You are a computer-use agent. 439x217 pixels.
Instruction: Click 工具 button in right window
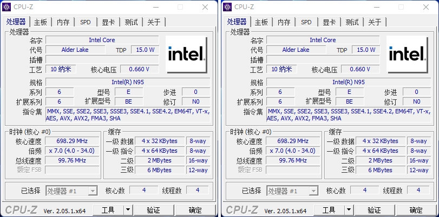point(329,210)
